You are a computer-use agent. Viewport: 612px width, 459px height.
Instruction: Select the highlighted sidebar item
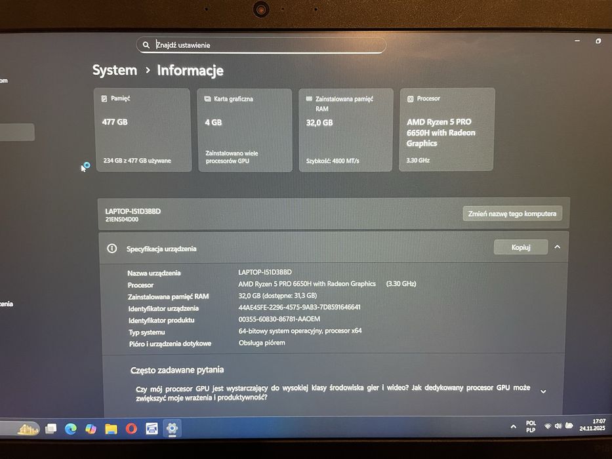[17, 132]
